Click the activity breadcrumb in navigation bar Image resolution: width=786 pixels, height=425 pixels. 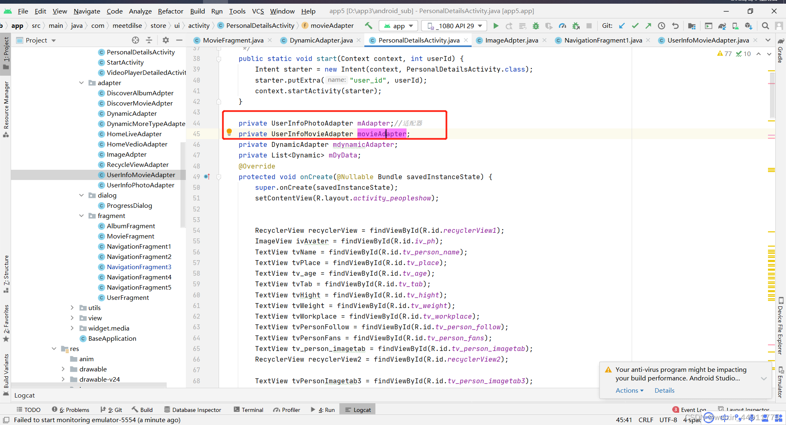(x=199, y=26)
